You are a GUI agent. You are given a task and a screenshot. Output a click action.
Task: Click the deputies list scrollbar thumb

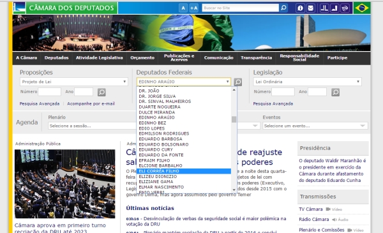pos(234,119)
